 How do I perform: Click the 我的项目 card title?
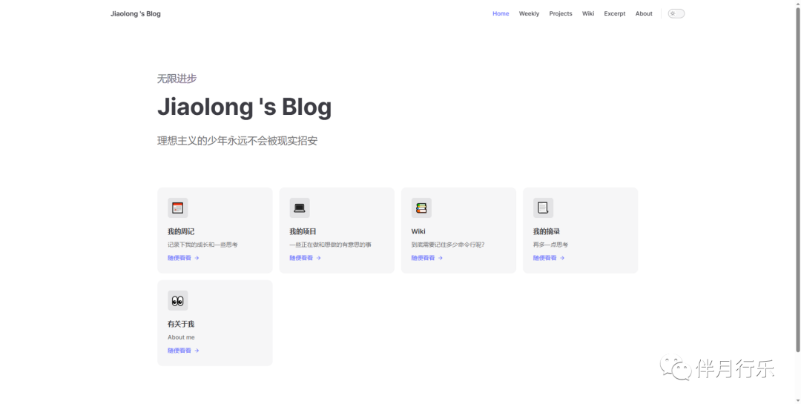tap(303, 231)
